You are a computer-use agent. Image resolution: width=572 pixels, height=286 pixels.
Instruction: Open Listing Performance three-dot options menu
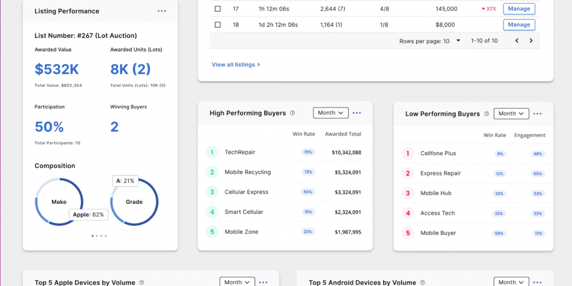(x=161, y=11)
